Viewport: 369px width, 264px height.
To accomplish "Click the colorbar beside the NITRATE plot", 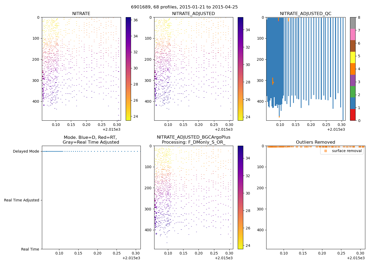I will [128, 69].
